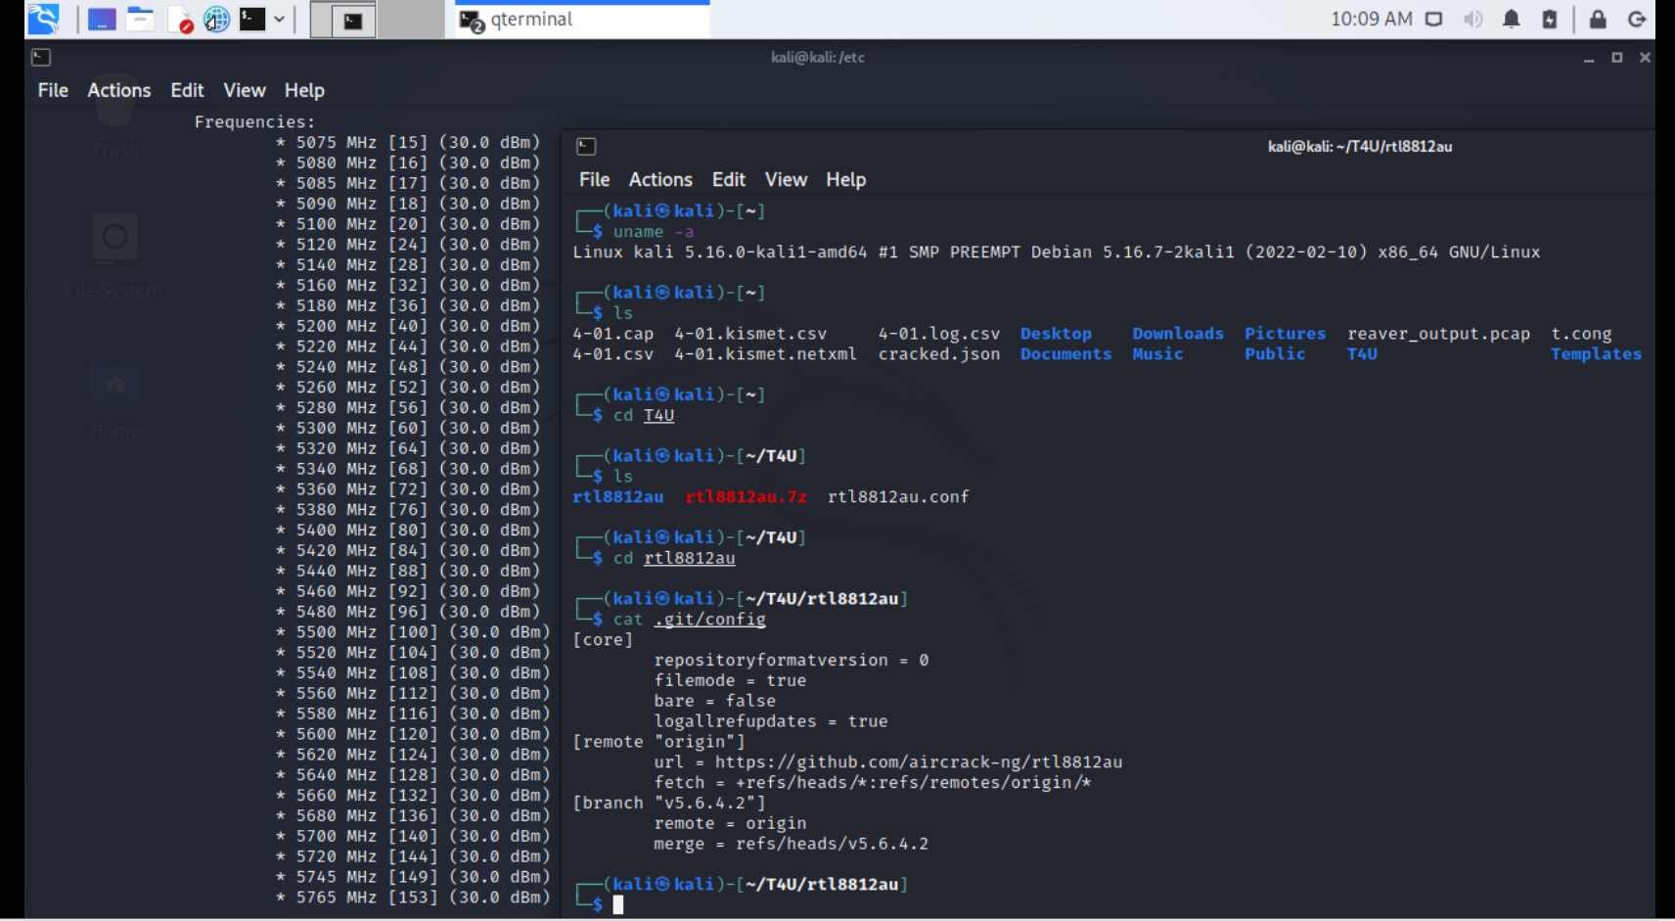
Task: Launch the web browser from the taskbar
Action: tap(214, 18)
